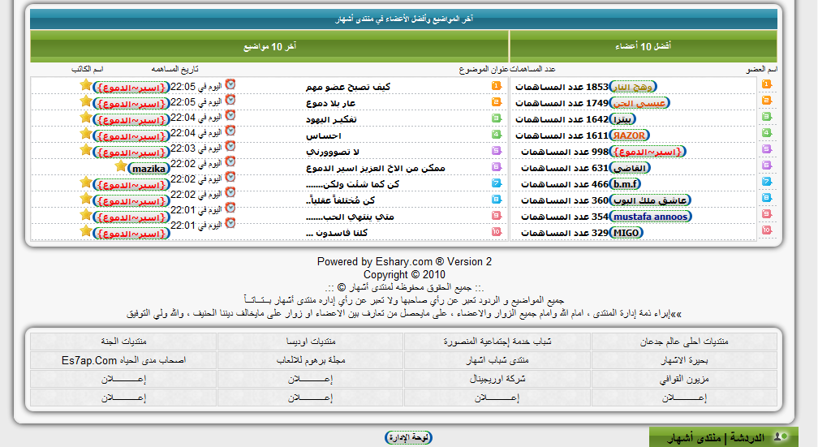Open topic احساس
Screen dimensions: 818x447
324,135
